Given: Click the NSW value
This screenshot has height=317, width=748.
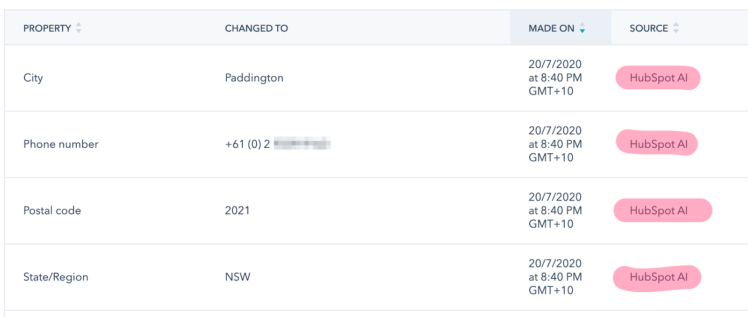Looking at the screenshot, I should [x=237, y=277].
